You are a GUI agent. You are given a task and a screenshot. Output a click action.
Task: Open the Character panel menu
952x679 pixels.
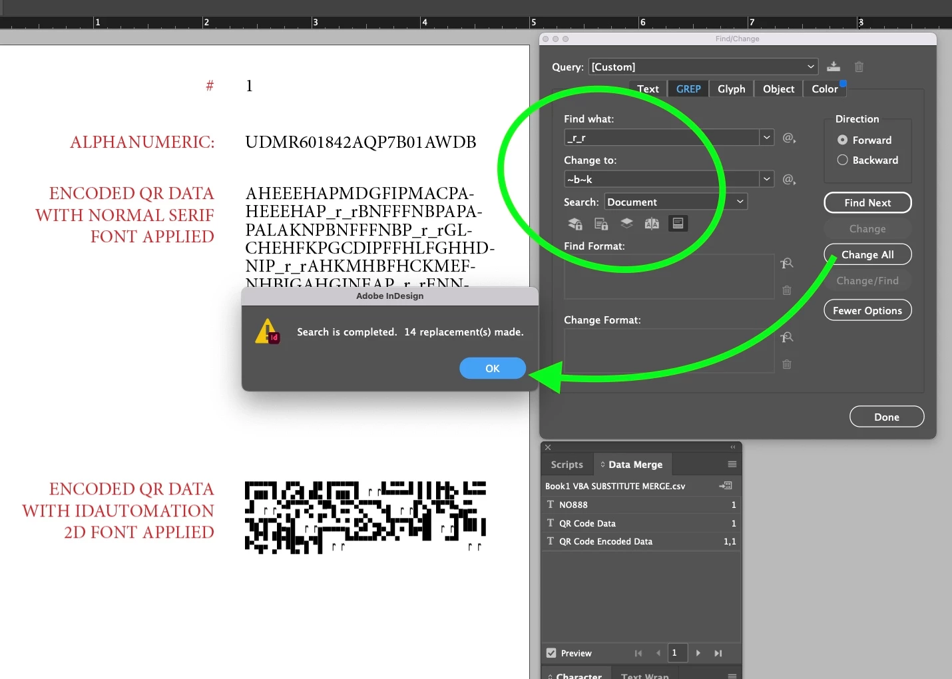pyautogui.click(x=732, y=675)
